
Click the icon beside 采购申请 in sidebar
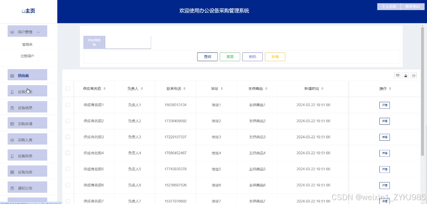coord(12,124)
